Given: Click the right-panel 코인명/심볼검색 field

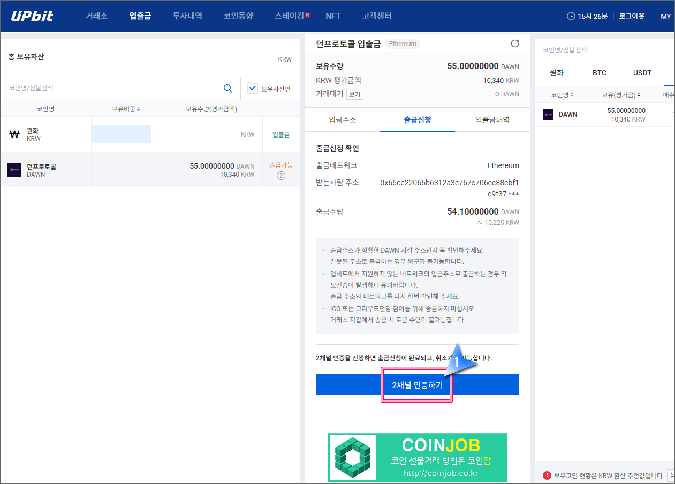Looking at the screenshot, I should point(605,50).
